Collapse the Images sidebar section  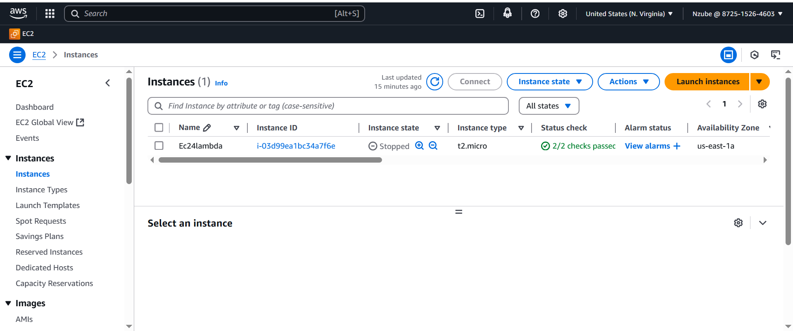[x=8, y=303]
